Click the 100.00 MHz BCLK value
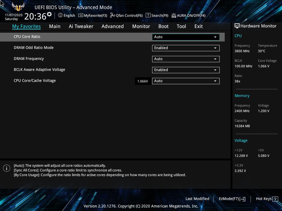282x211 pixels. [243, 66]
